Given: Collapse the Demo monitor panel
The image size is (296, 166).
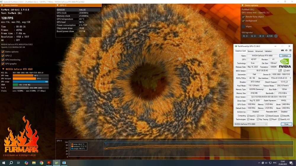Looking at the screenshot, I should 2,5.
